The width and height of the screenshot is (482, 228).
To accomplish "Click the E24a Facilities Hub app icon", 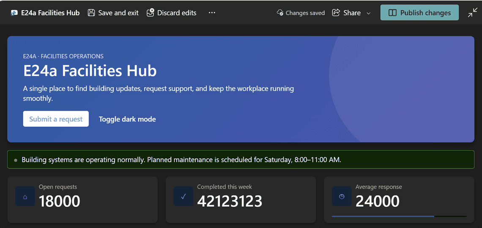I will pyautogui.click(x=14, y=13).
